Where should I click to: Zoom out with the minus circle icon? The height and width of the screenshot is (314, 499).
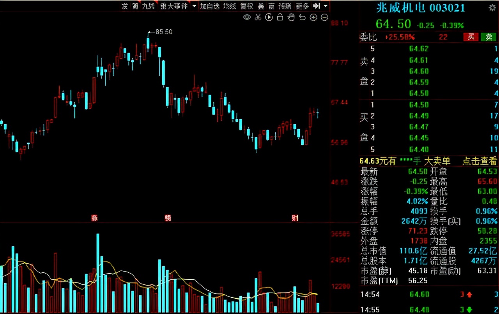coord(324,17)
